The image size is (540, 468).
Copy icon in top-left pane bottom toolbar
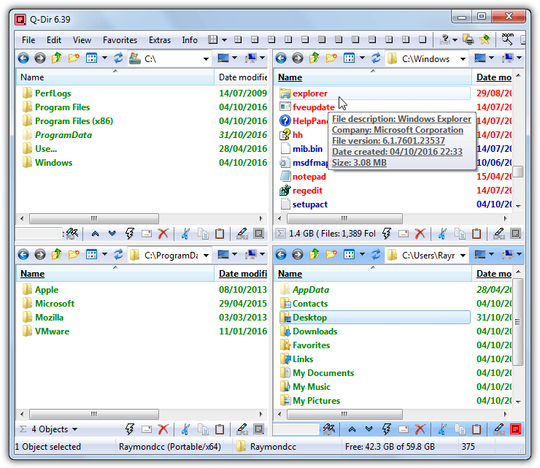pos(203,234)
